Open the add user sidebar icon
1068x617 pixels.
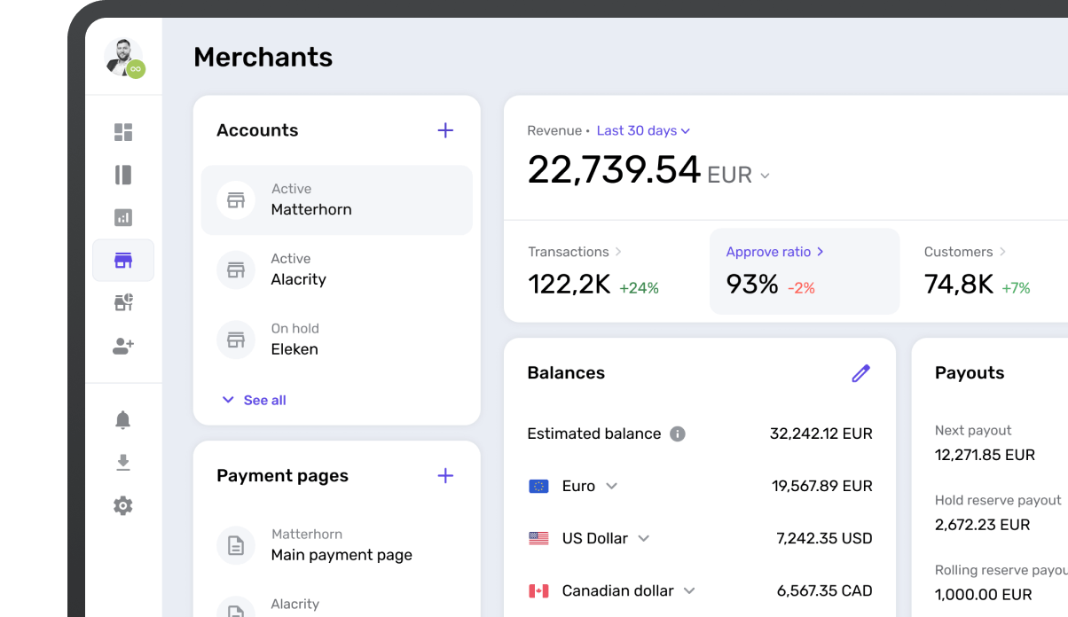point(123,347)
